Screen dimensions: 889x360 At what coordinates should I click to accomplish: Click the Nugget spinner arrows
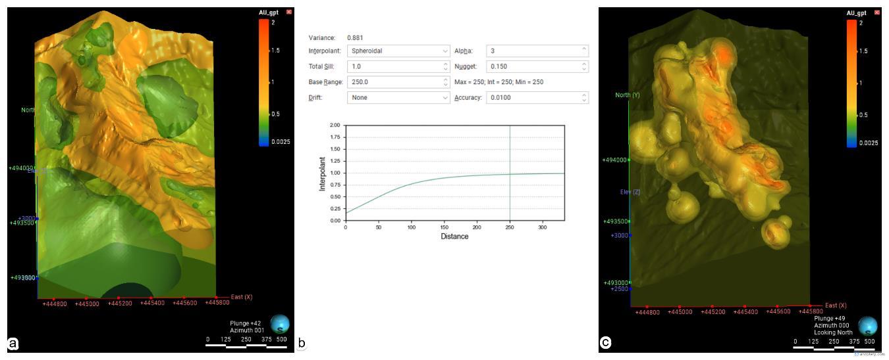[584, 66]
